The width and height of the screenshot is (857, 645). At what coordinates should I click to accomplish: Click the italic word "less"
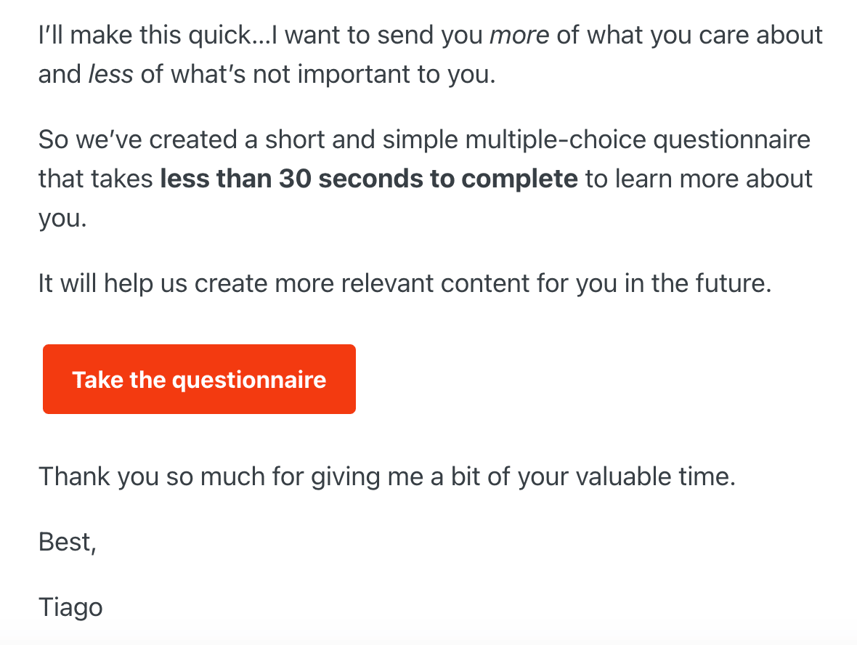111,74
